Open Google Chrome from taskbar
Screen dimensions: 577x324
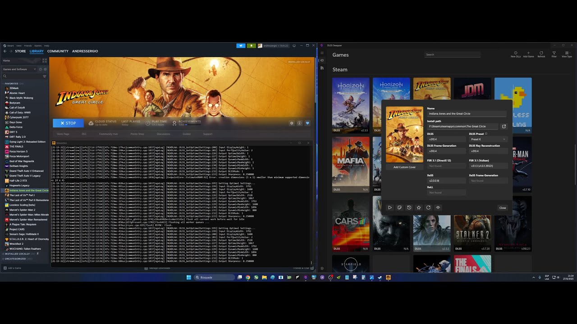pos(248,278)
